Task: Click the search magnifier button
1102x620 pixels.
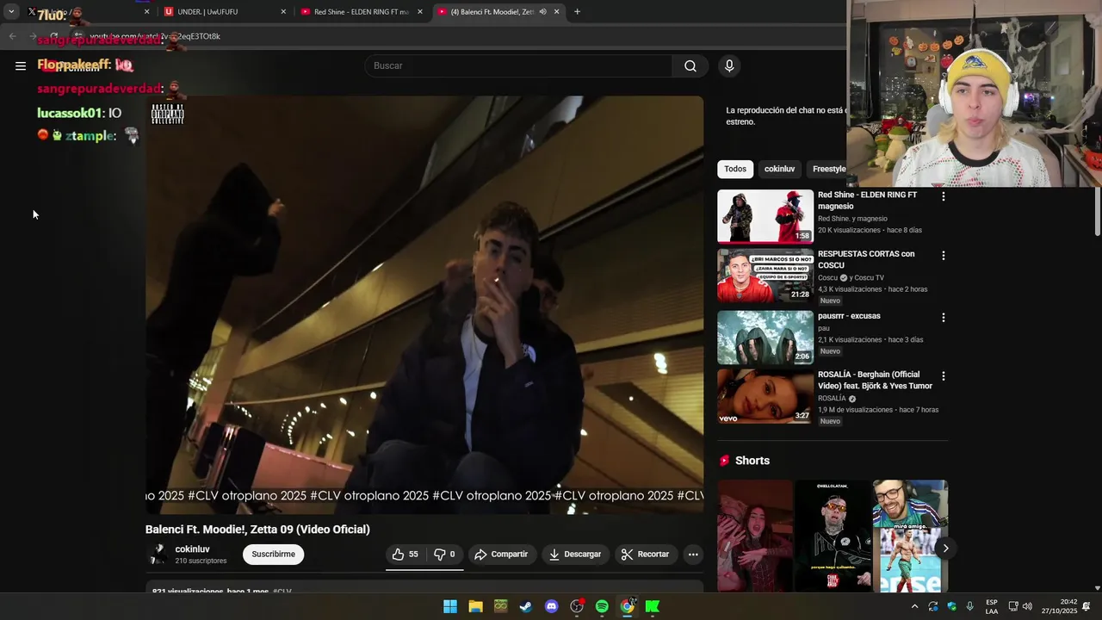Action: click(x=690, y=66)
